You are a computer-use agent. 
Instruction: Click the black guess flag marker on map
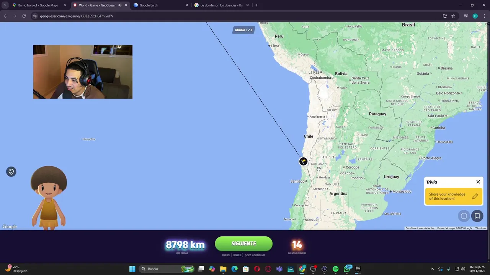click(x=303, y=162)
